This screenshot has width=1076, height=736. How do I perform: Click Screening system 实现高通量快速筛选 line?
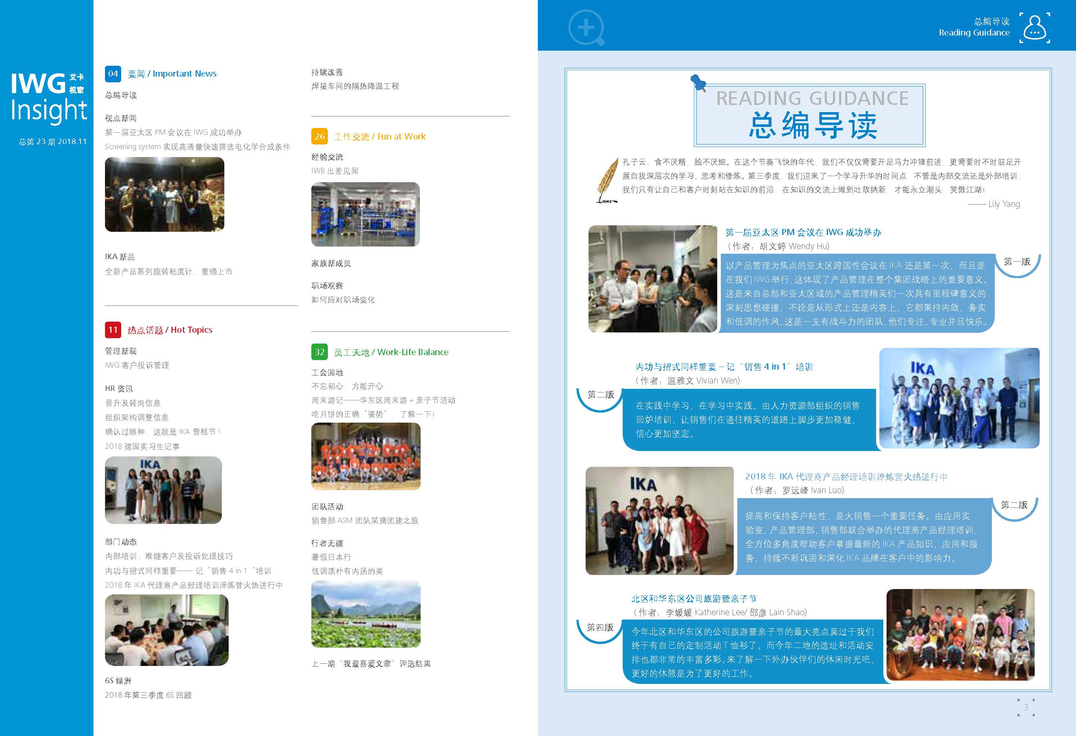click(x=198, y=147)
